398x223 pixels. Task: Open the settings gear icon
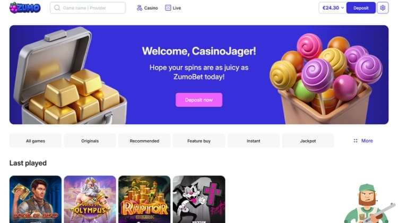point(383,8)
